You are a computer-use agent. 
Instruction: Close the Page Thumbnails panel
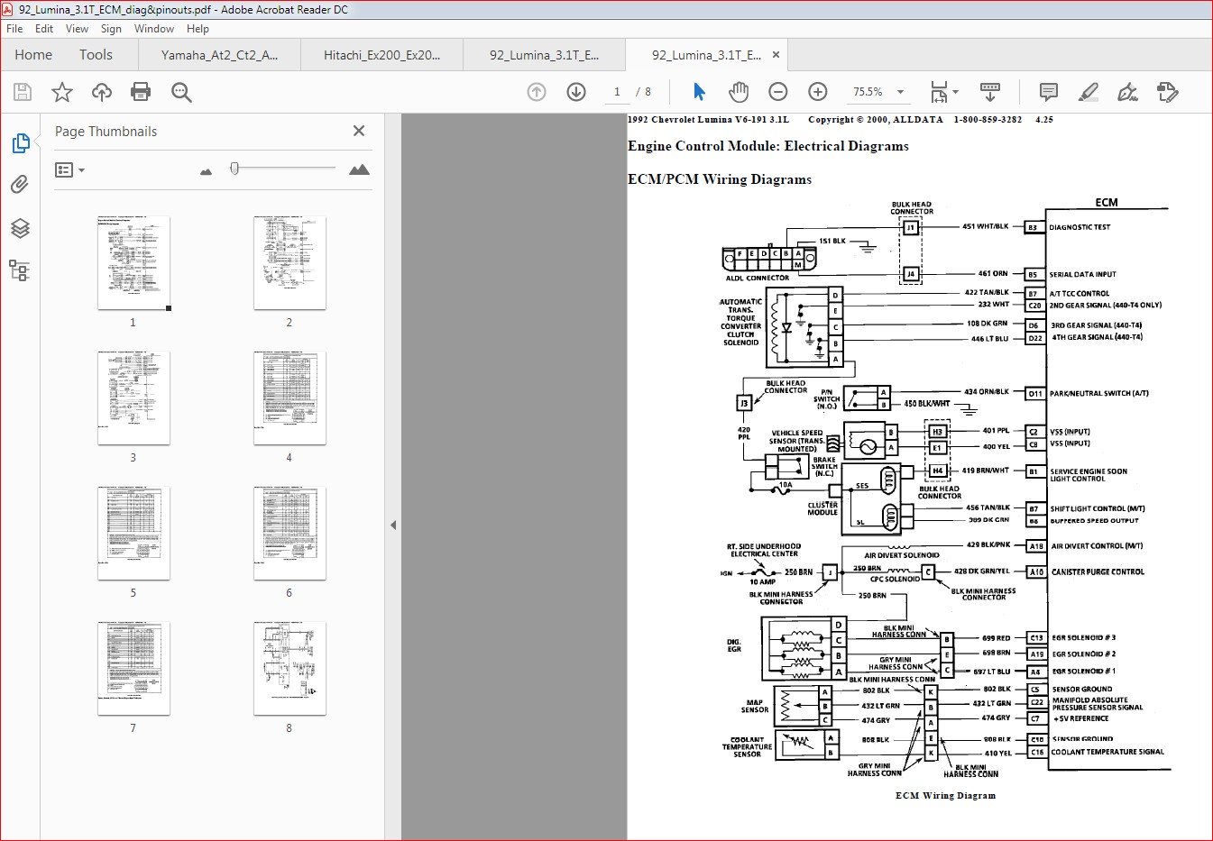(x=359, y=131)
